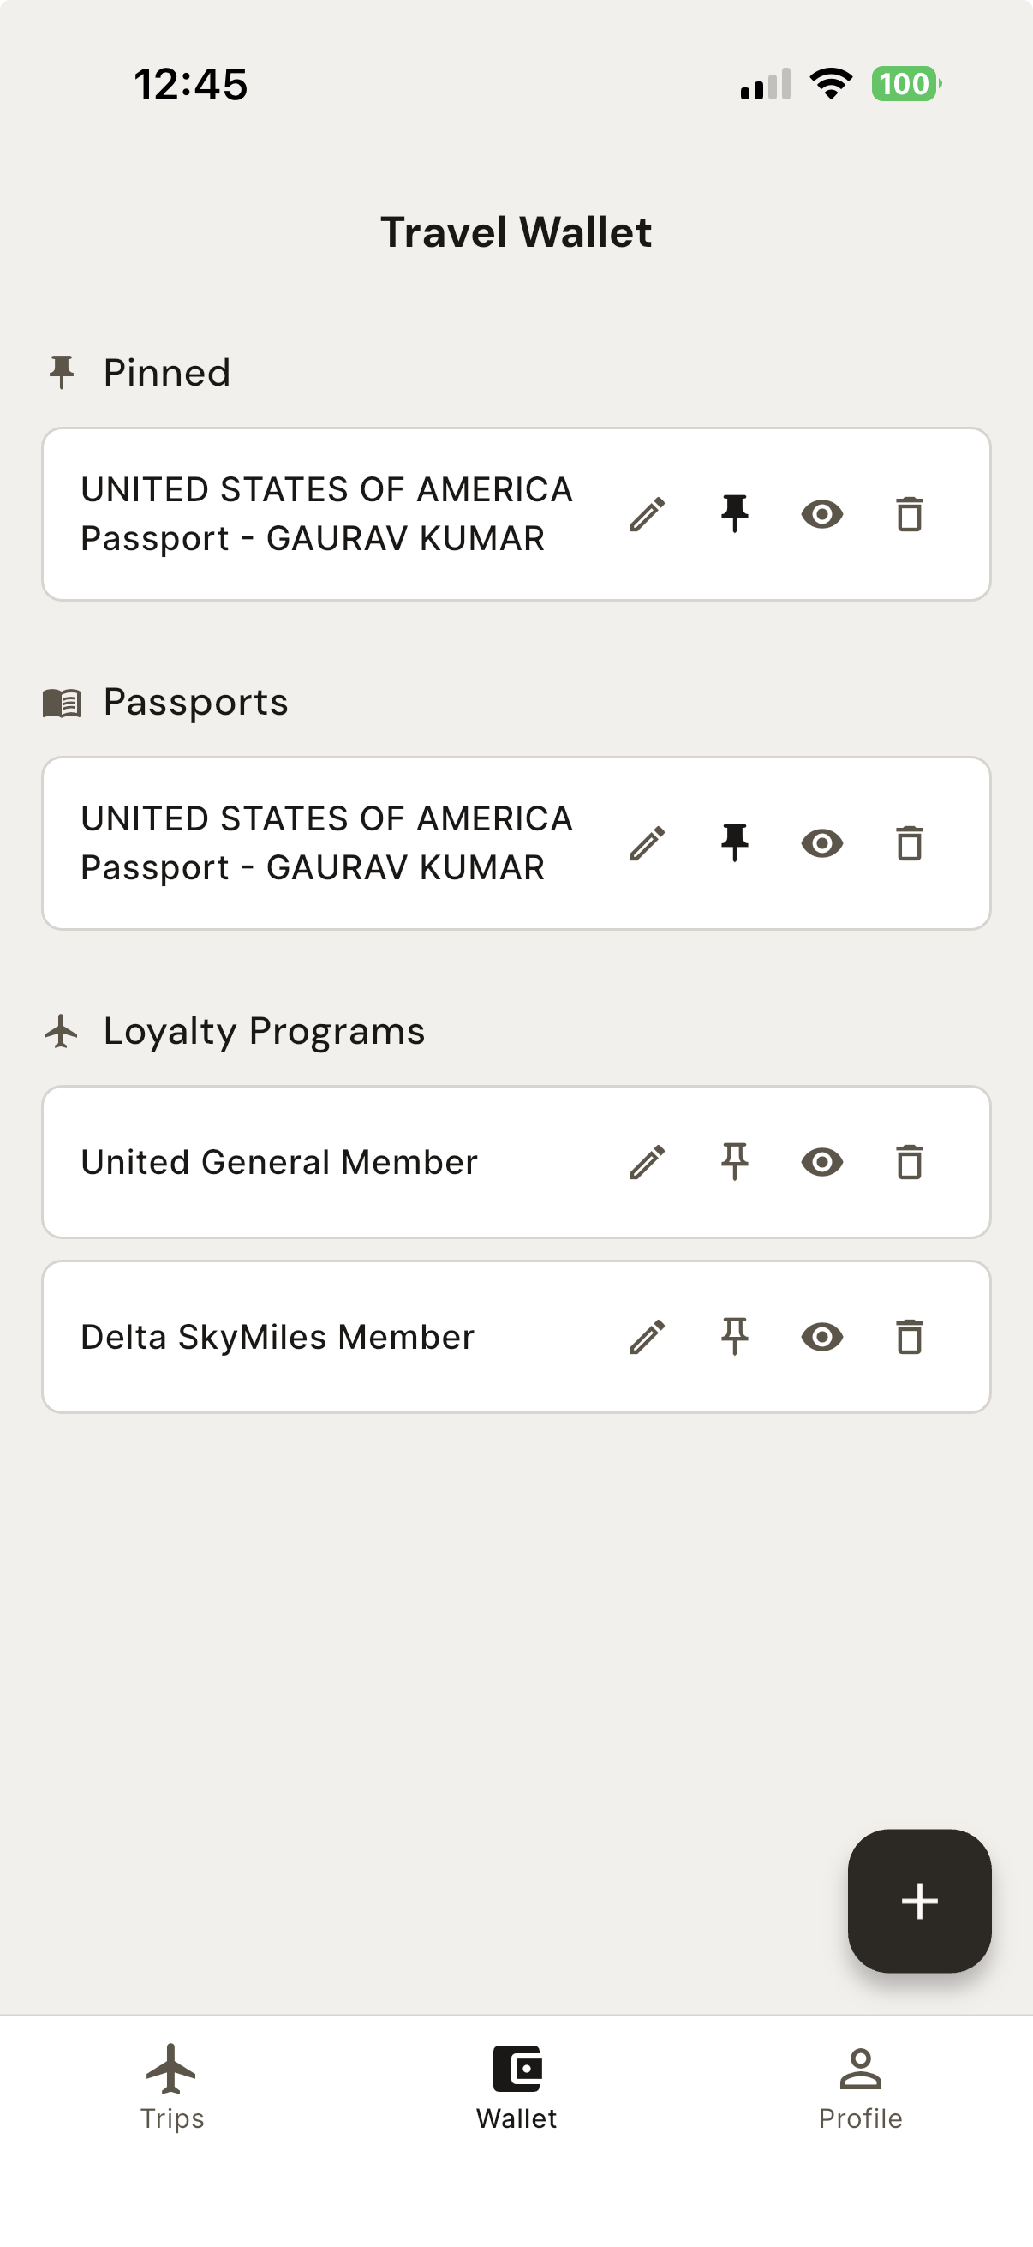Unpin the passport in Pinned section
The image size is (1033, 2247).
(735, 514)
